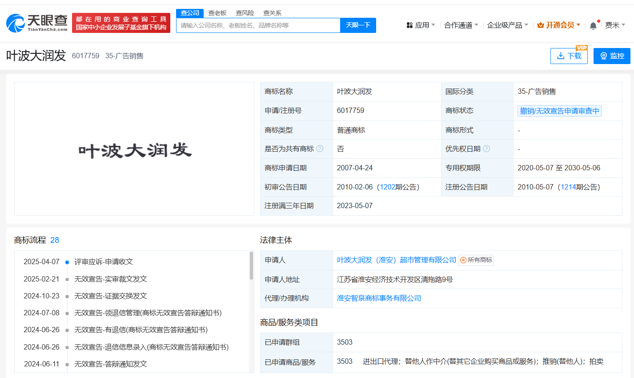Expand the 企业级产品 dropdown
634x378 pixels.
[x=507, y=25]
